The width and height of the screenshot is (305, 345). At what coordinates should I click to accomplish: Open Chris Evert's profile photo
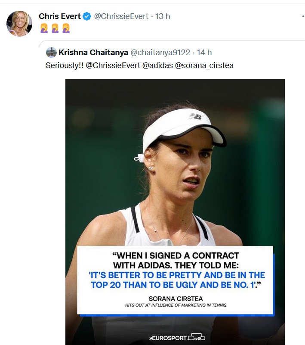click(19, 23)
